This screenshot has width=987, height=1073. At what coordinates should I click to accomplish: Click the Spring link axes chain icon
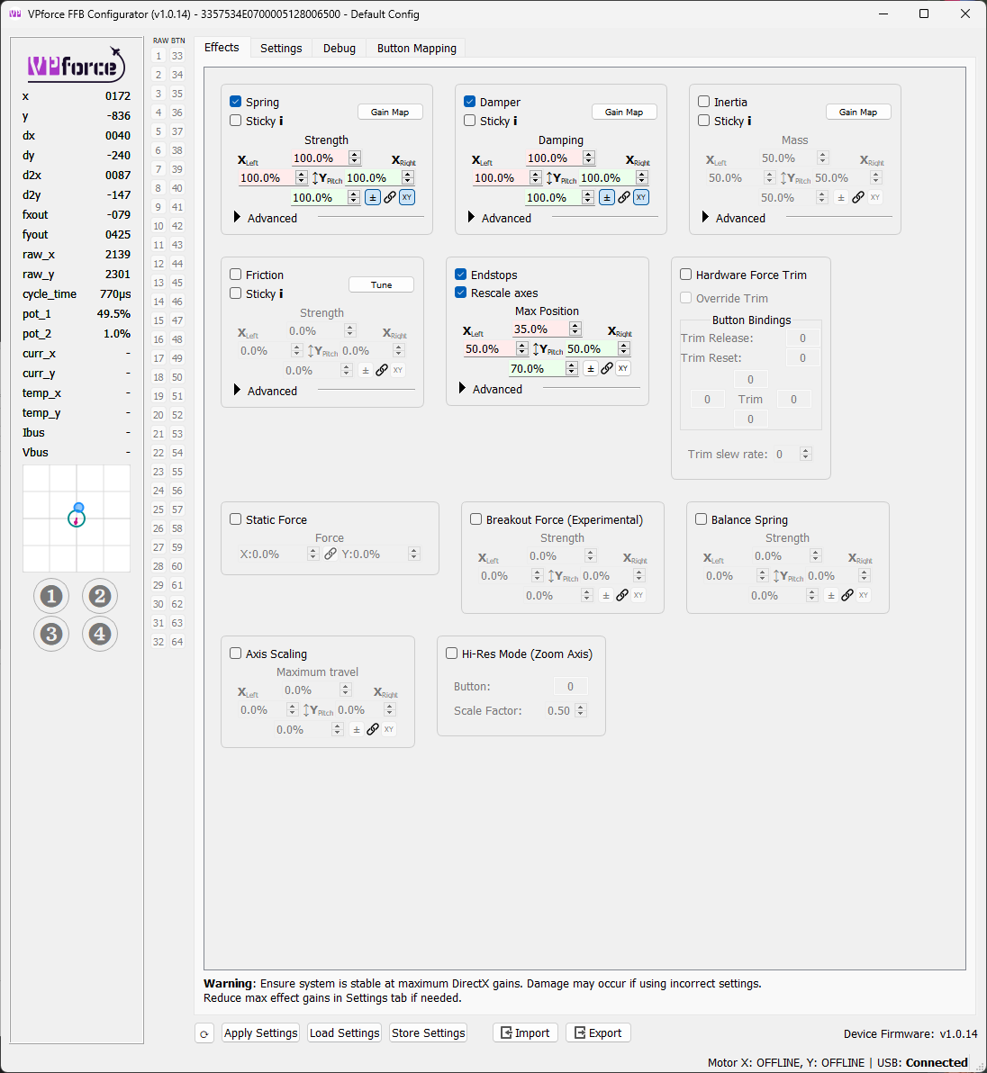coord(389,198)
